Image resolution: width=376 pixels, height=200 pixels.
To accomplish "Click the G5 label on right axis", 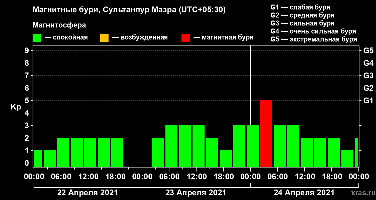I will pyautogui.click(x=368, y=50).
